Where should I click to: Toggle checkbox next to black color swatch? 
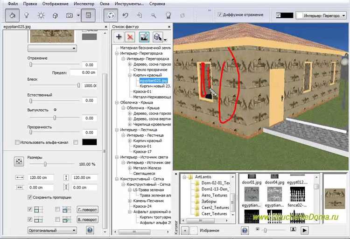click(278, 15)
